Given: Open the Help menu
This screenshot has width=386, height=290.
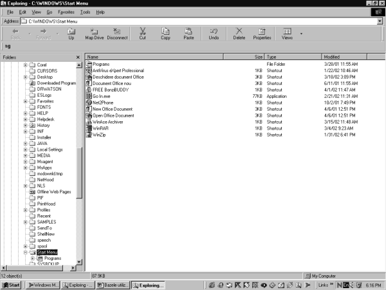Looking at the screenshot, I should pyautogui.click(x=100, y=12).
